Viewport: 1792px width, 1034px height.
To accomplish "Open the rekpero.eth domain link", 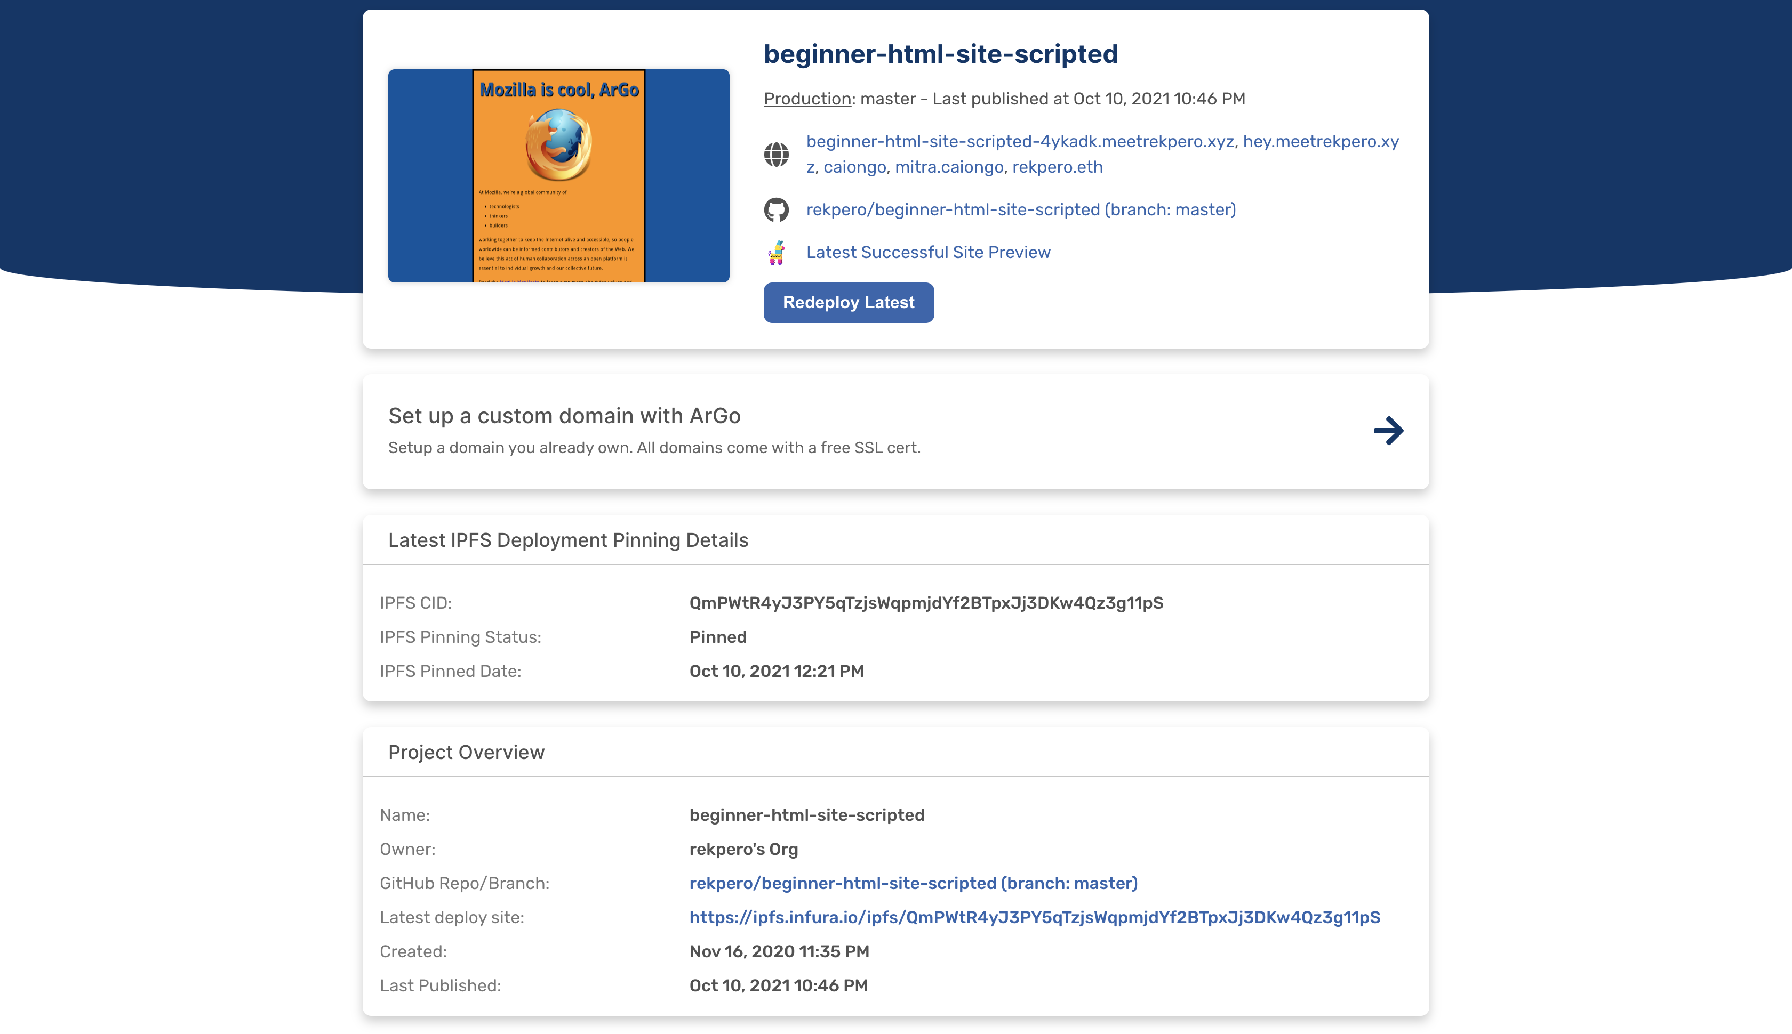I will [1057, 167].
